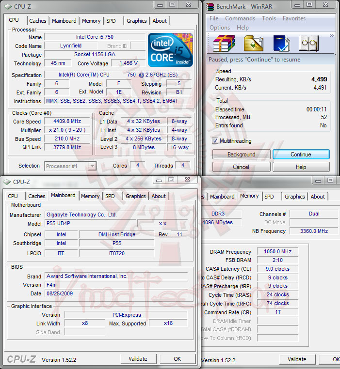Switch to Memory tab in top CPU-Z window
The width and height of the screenshot is (340, 369).
[x=91, y=21]
